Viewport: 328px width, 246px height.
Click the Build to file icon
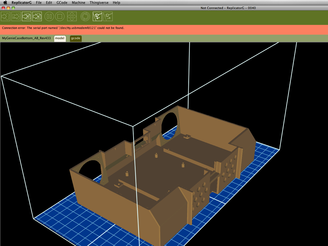coord(26,16)
